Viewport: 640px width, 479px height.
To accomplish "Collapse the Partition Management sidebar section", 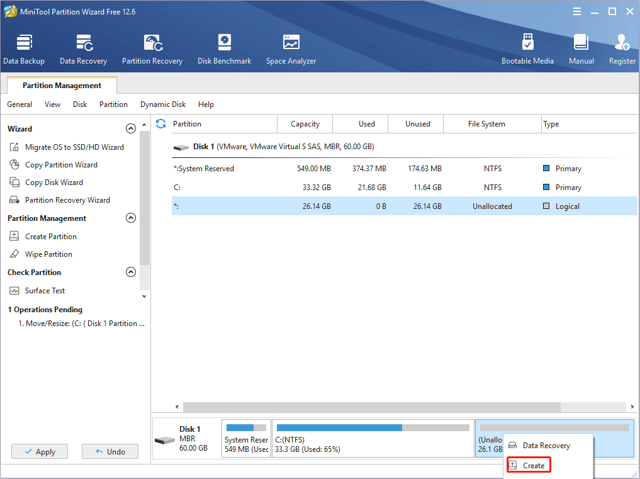I will click(131, 218).
